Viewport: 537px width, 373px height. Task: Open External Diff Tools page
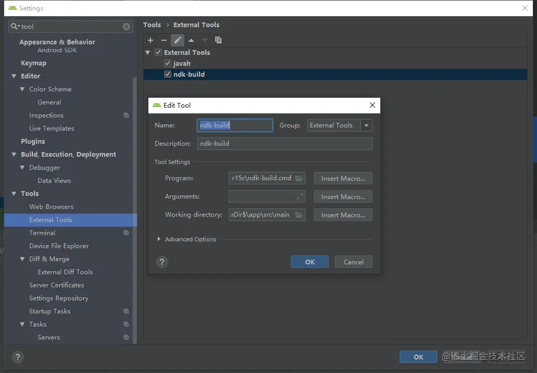65,272
